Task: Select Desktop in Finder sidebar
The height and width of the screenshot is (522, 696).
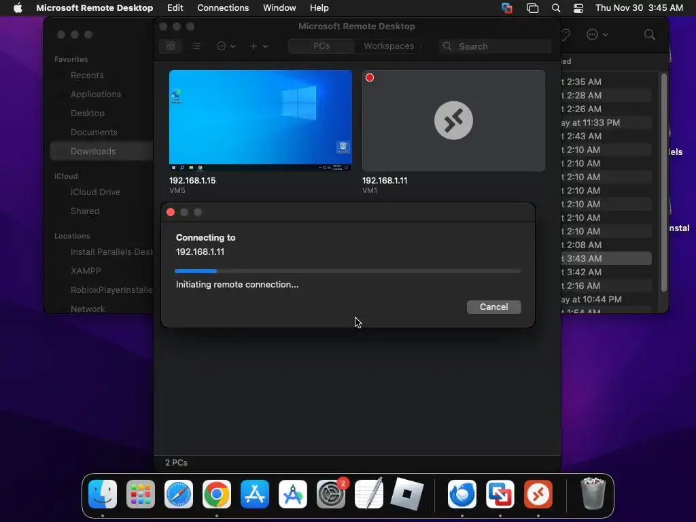Action: pyautogui.click(x=88, y=114)
